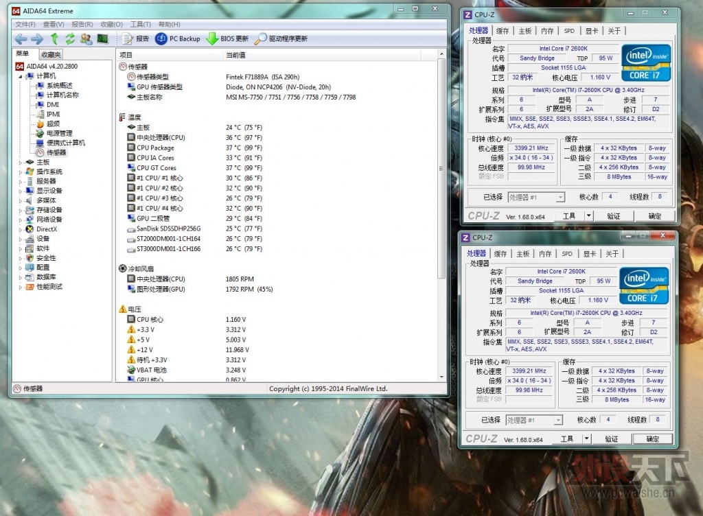This screenshot has width=703, height=516.
Task: Click BIOS 更新 toolbar button
Action: (x=227, y=39)
